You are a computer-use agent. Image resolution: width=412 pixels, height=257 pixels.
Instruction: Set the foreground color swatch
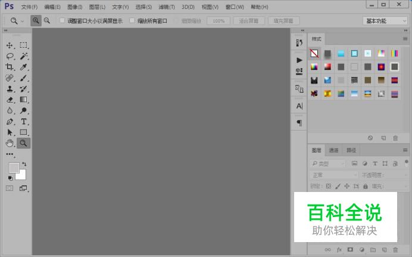click(x=13, y=167)
